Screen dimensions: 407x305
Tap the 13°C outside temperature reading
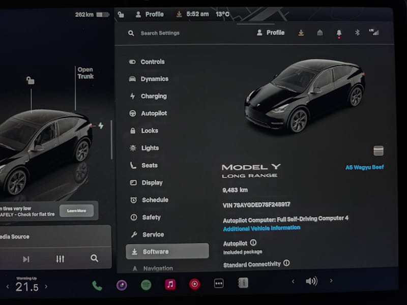tap(222, 14)
